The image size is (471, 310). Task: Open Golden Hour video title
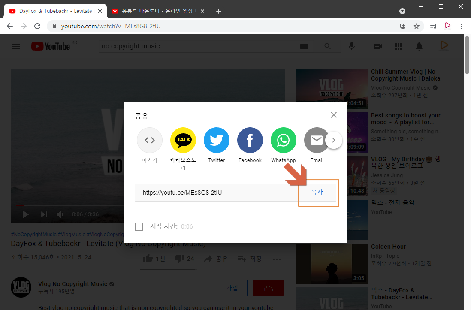tap(388, 247)
